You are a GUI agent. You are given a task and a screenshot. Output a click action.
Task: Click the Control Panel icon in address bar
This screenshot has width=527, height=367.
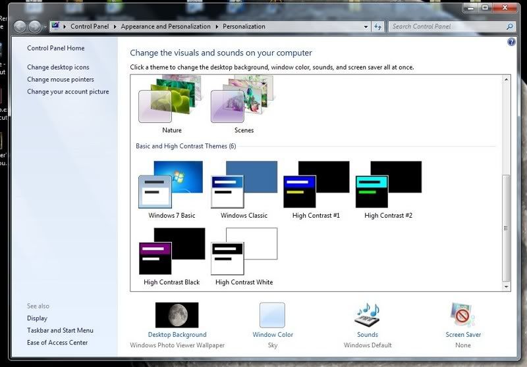55,26
